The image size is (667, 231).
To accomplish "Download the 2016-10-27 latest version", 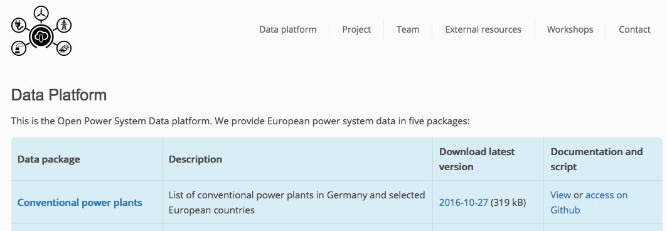I will click(463, 203).
